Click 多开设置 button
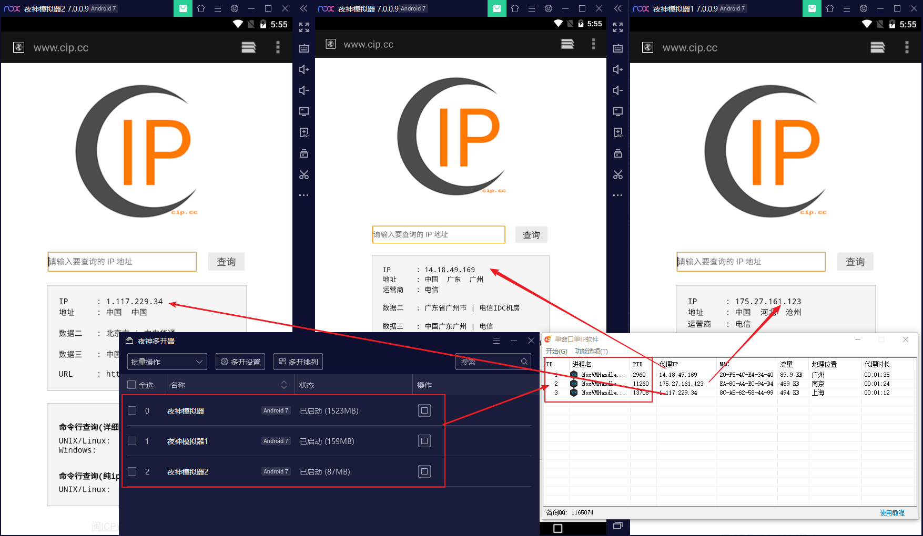Image resolution: width=923 pixels, height=536 pixels. coord(240,362)
